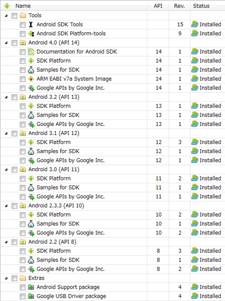Click the flask icon for API 13 Samples
This screenshot has width=225, height=301.
click(31, 115)
